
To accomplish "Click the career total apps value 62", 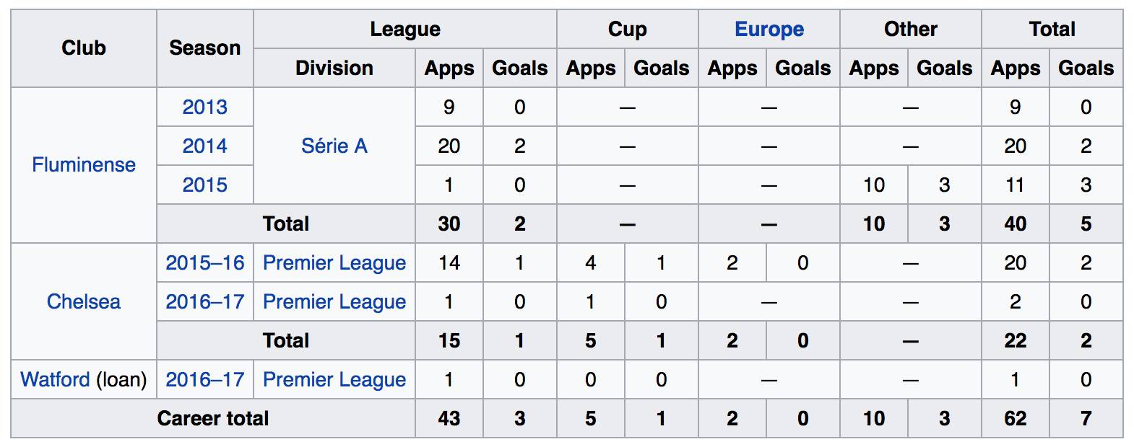I will click(1016, 419).
